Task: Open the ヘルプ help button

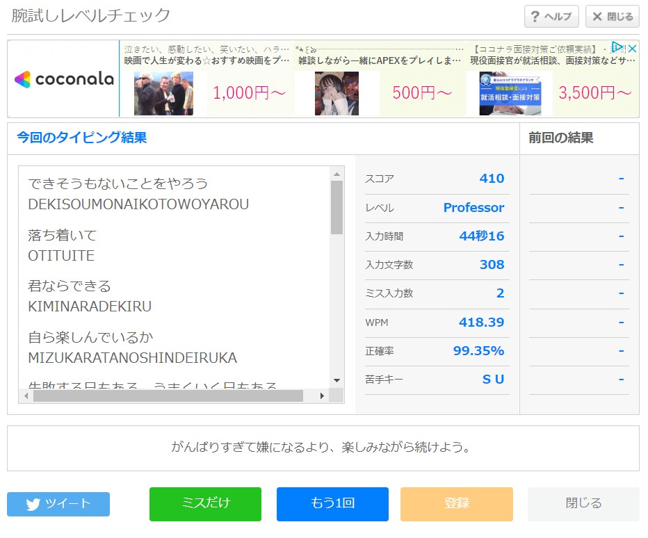Action: click(x=551, y=17)
